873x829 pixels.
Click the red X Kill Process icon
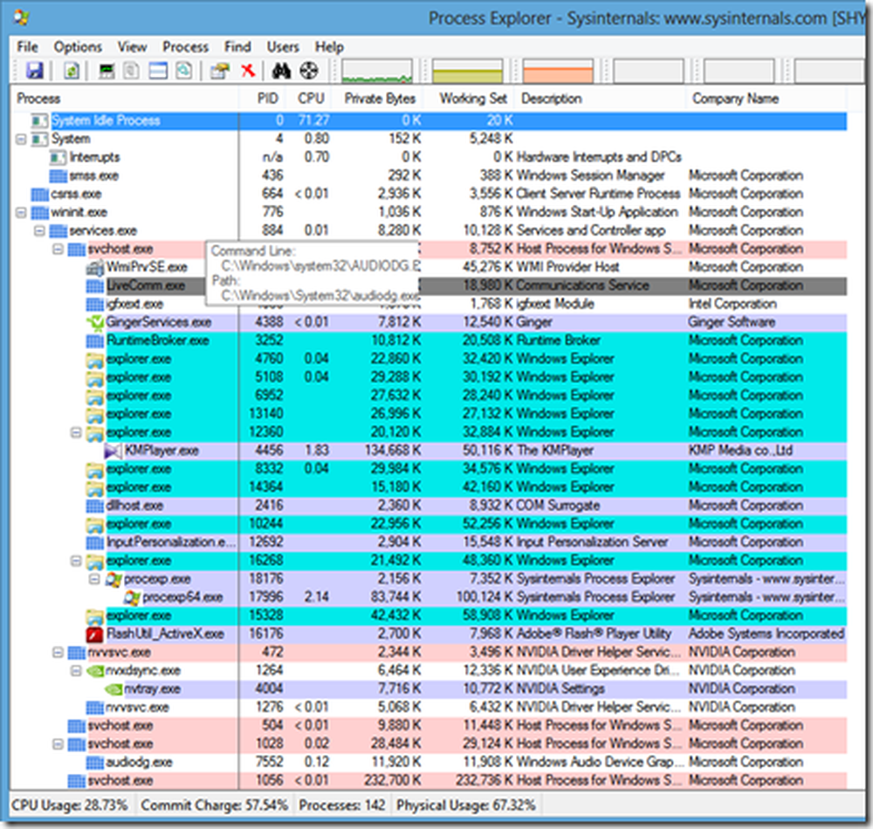pos(248,71)
